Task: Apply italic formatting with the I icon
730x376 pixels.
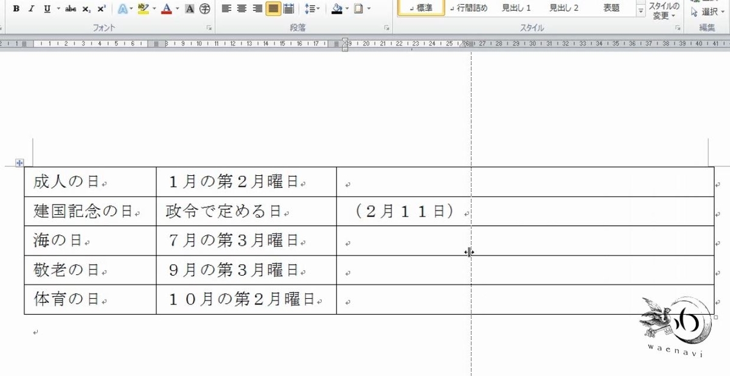Action: pyautogui.click(x=30, y=10)
